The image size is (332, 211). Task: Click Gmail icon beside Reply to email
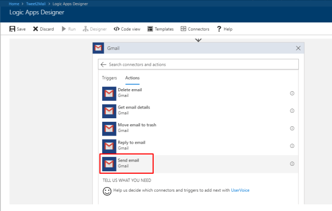[109, 146]
